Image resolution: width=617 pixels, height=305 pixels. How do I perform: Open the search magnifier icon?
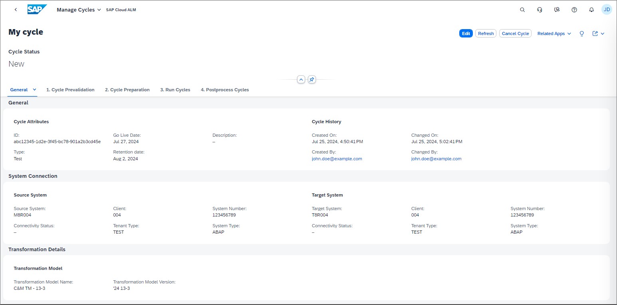[522, 10]
